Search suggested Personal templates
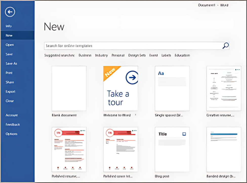 [118, 55]
